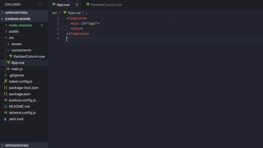Open postcss.config.js file
The height and width of the screenshot is (148, 263).
click(x=23, y=100)
